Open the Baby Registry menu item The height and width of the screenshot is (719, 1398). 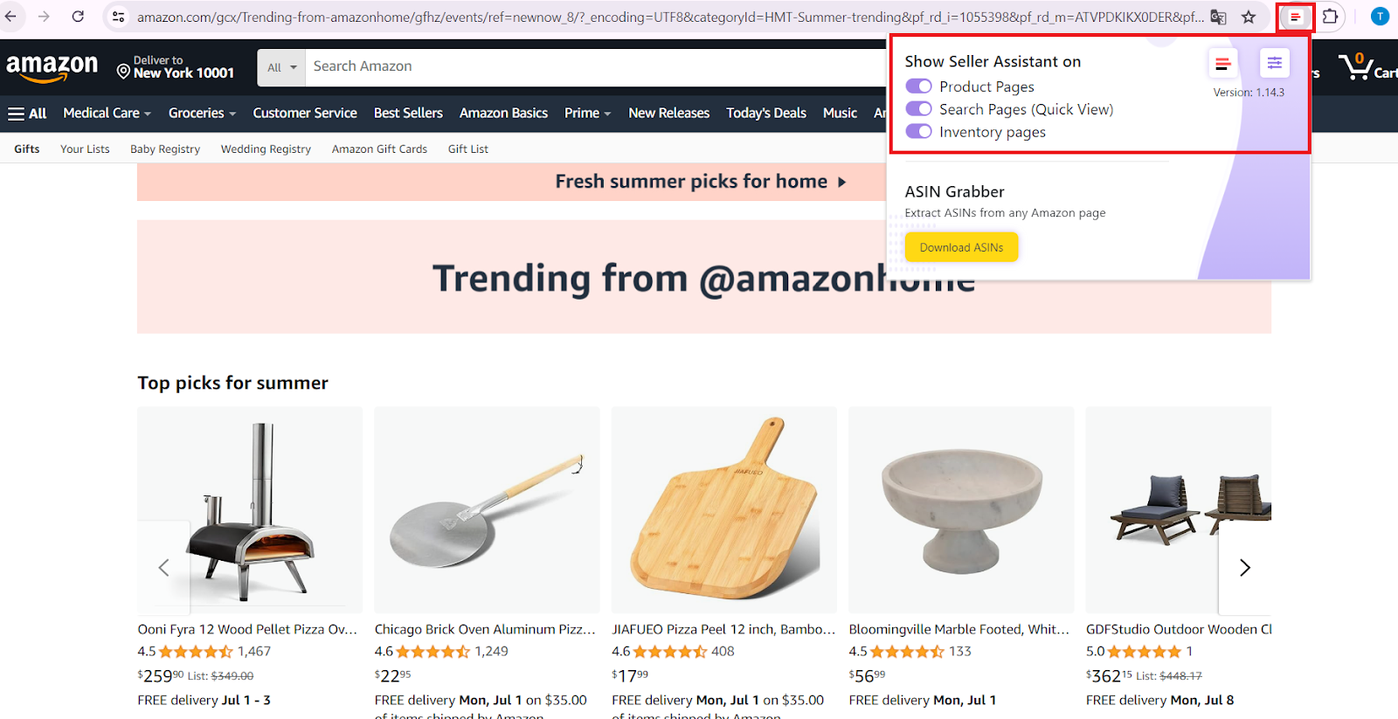point(164,149)
